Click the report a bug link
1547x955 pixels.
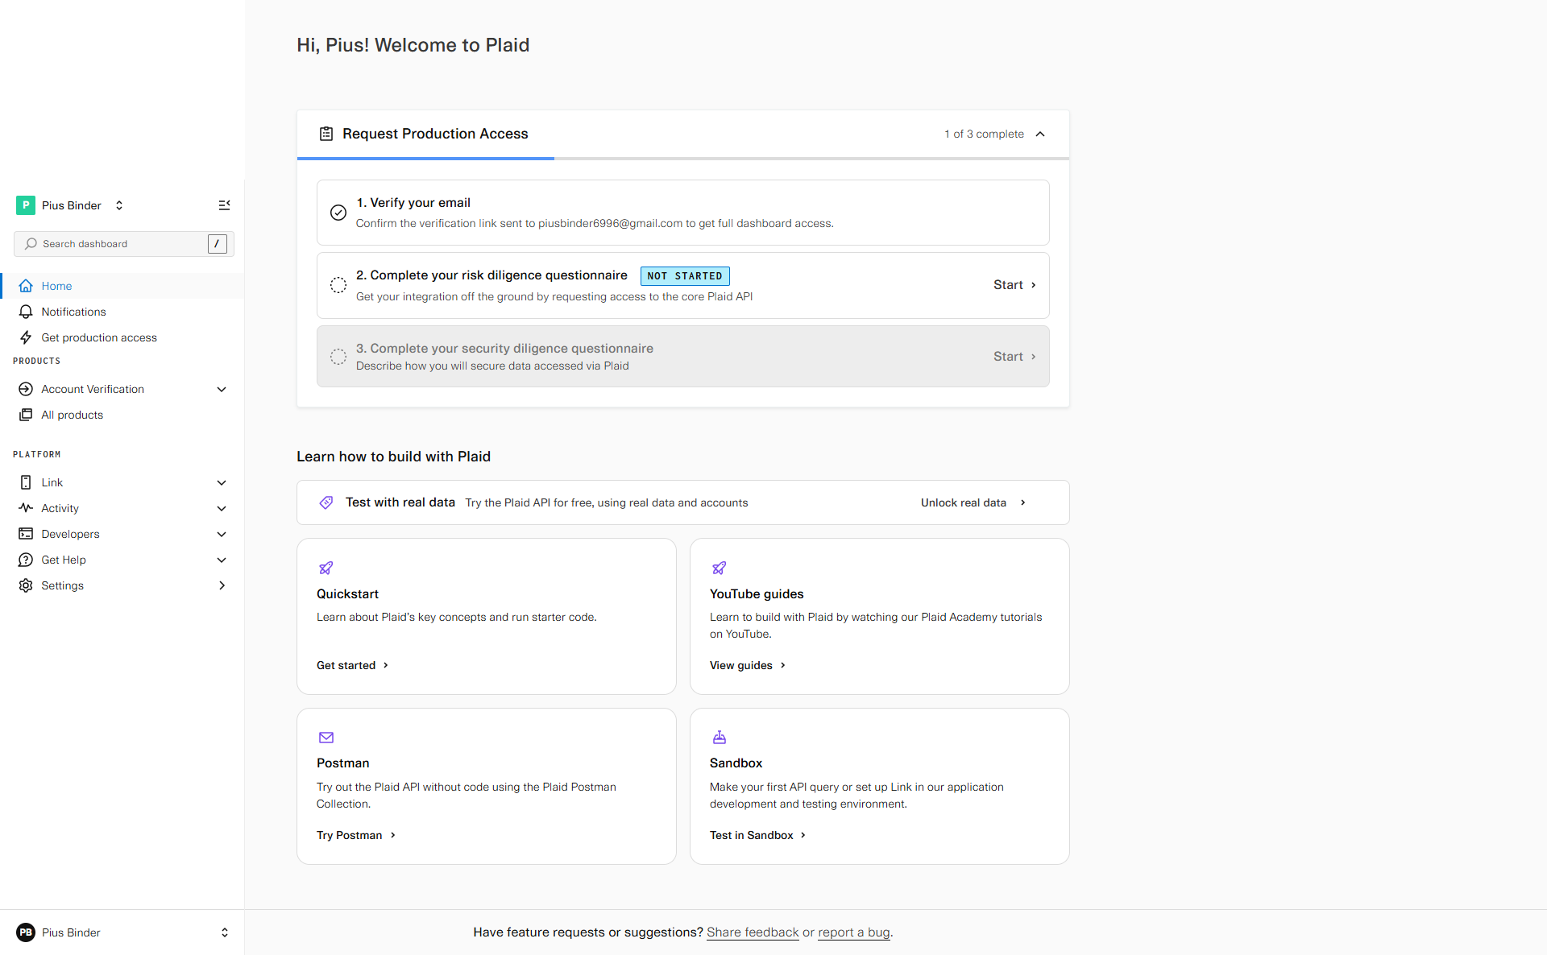tap(854, 932)
